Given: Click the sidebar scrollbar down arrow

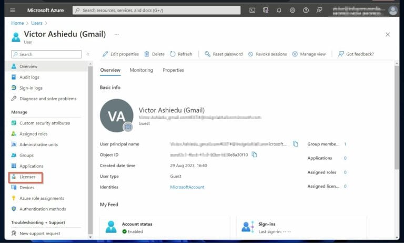Looking at the screenshot, I should pos(90,237).
